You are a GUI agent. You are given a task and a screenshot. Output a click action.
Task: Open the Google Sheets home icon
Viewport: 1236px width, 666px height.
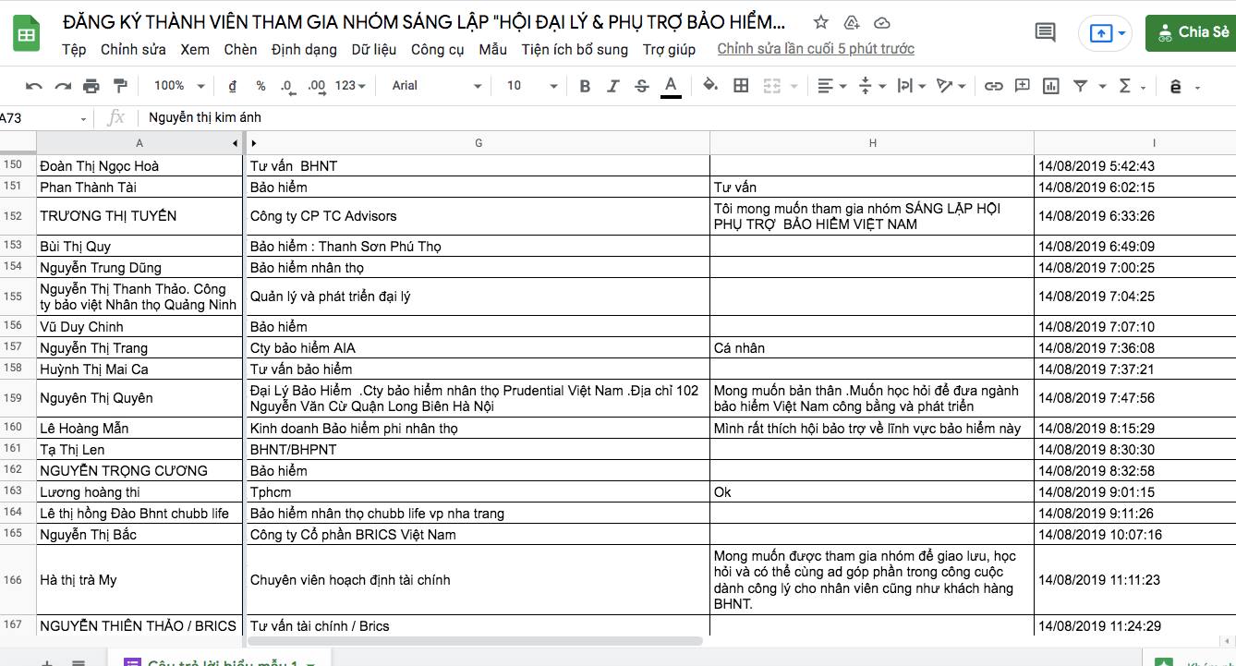26,33
